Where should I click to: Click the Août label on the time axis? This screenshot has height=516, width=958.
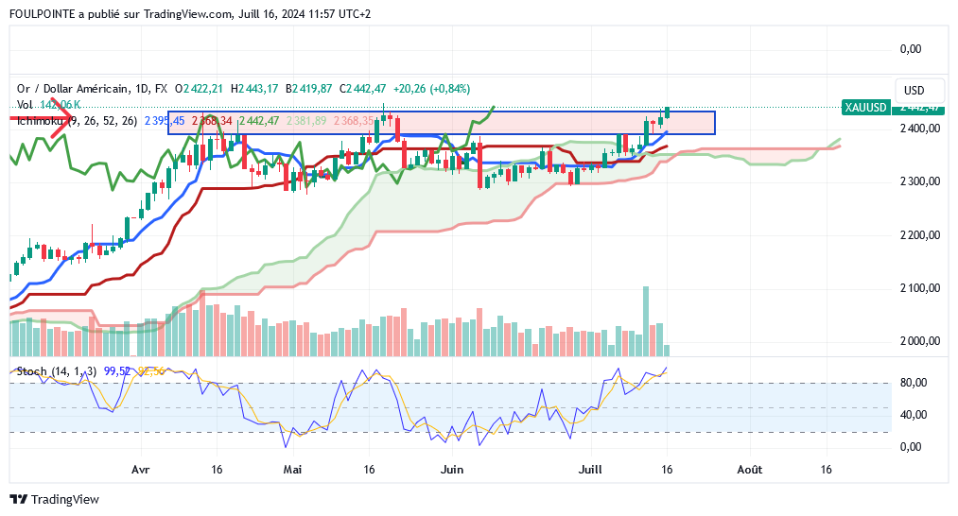[x=750, y=470]
